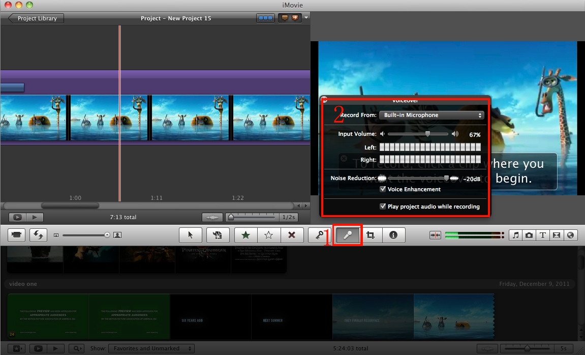
Task: Adjust the clip thumbnail size slider
Action: [x=107, y=235]
